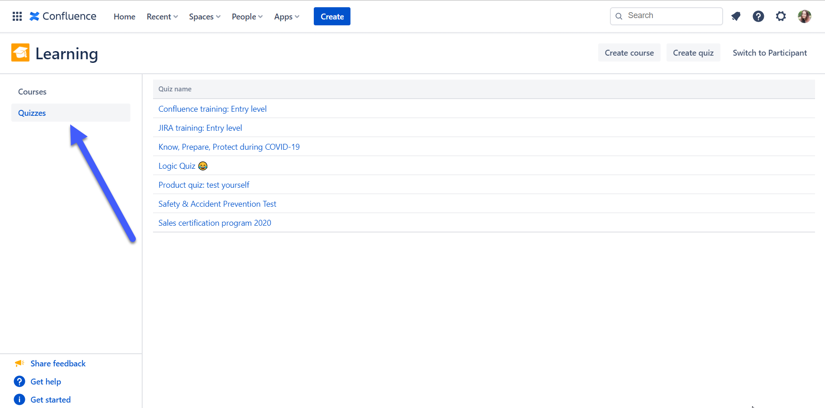Click Switch to Participant
This screenshot has width=825, height=408.
coord(770,52)
